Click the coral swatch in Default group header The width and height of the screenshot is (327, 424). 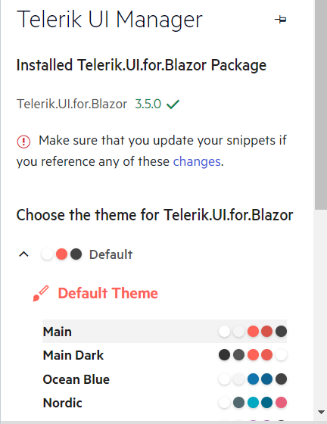tap(61, 254)
